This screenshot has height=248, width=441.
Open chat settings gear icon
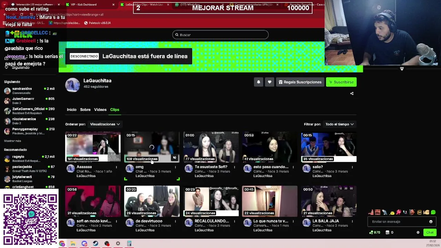tap(418, 232)
